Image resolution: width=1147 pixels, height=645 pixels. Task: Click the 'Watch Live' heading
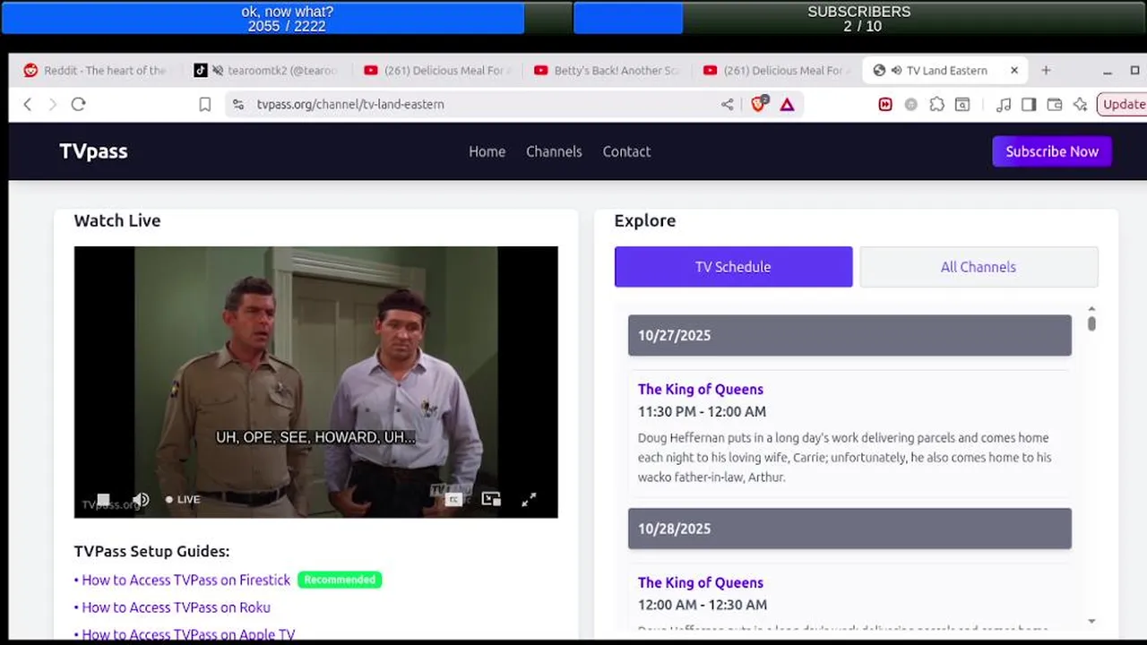pyautogui.click(x=117, y=220)
